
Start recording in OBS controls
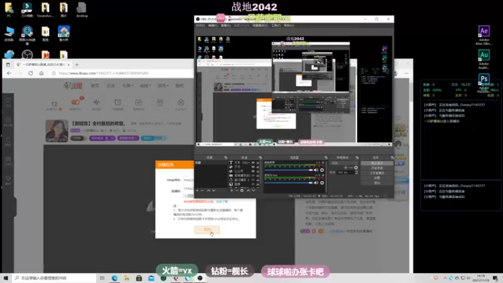coord(377,168)
